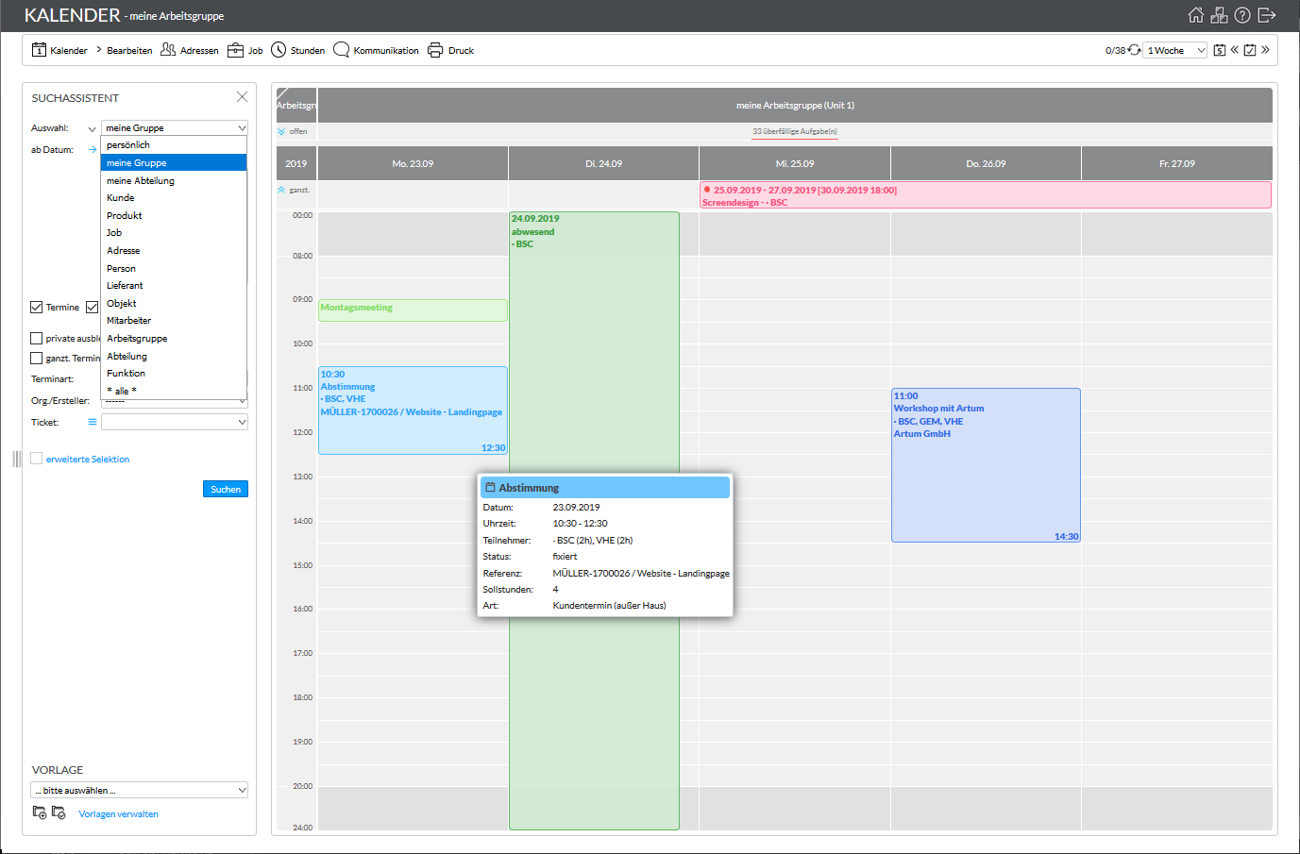Image resolution: width=1300 pixels, height=854 pixels.
Task: Click the calendar icon showing number 5
Action: pos(1219,50)
